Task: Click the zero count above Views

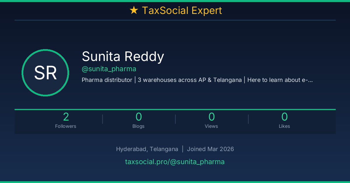Action: (x=211, y=117)
